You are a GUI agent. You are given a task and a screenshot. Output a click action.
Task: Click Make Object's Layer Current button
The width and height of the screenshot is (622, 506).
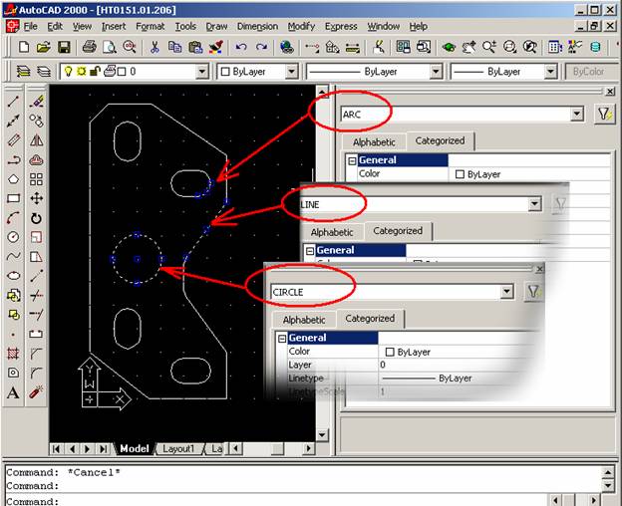click(x=23, y=72)
